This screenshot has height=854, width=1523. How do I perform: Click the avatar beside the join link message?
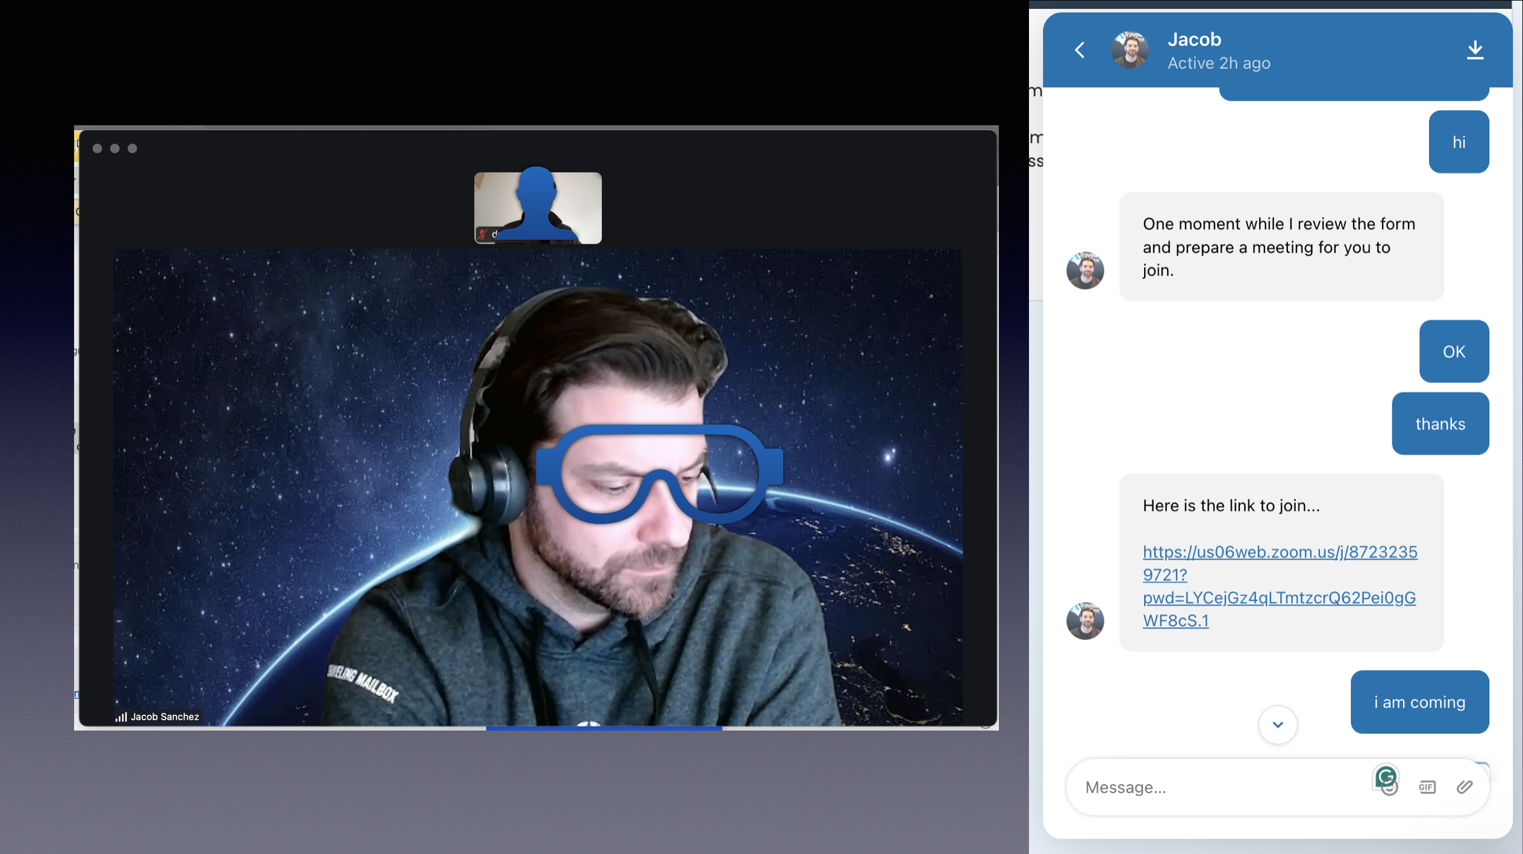tap(1084, 620)
